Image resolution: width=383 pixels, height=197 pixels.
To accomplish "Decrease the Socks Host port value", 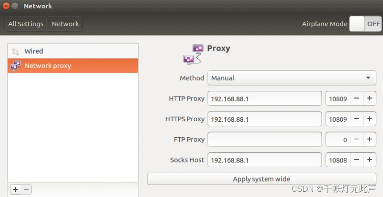I will (x=356, y=160).
